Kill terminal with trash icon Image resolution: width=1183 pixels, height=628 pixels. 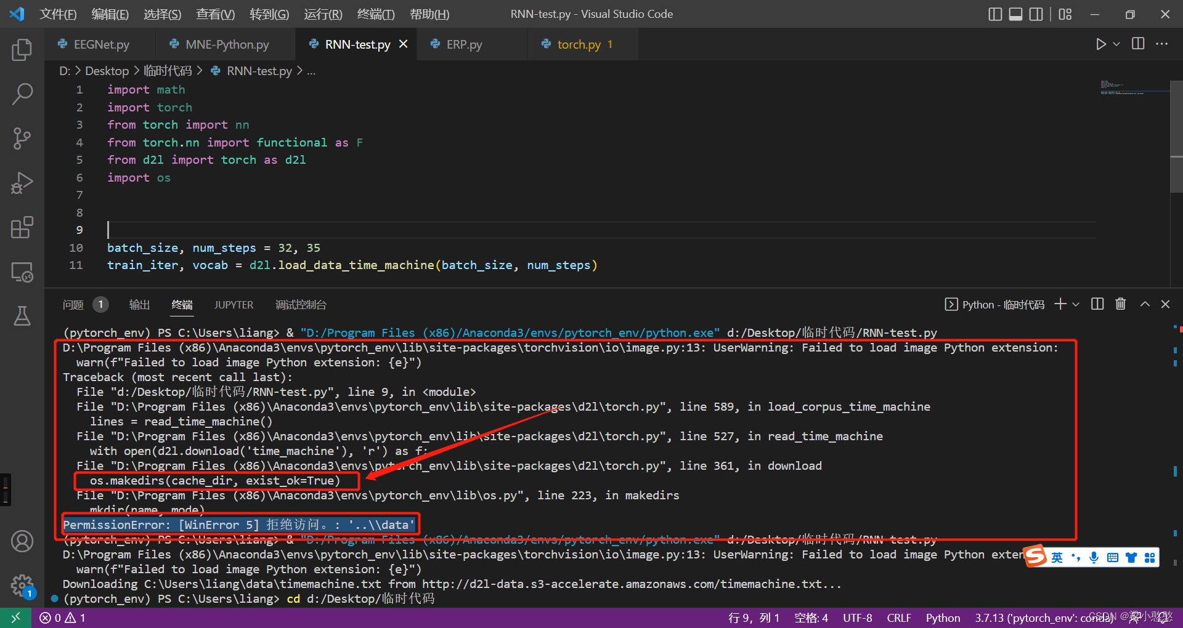(x=1121, y=304)
